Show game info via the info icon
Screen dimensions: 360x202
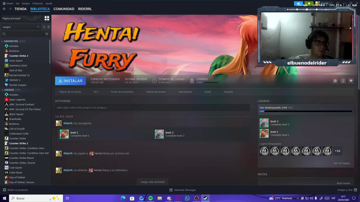(x=343, y=81)
